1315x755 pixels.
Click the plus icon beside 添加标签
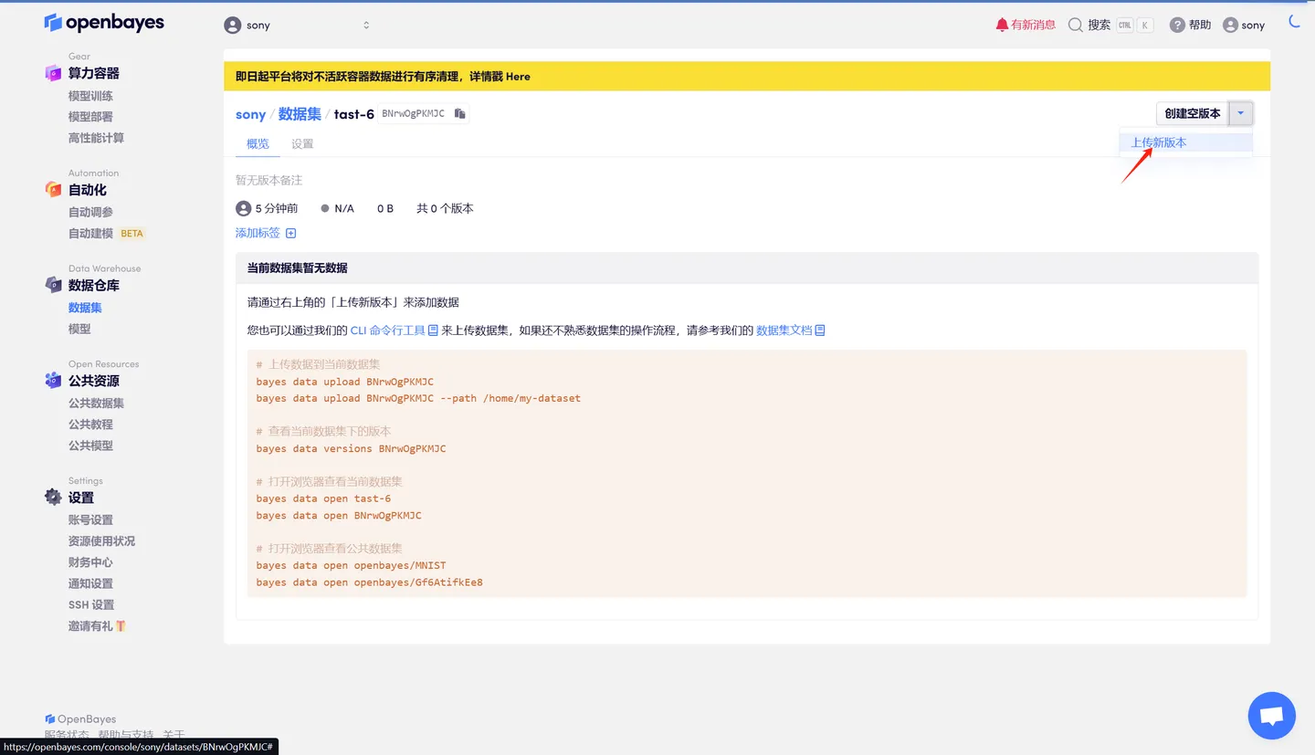pos(290,233)
